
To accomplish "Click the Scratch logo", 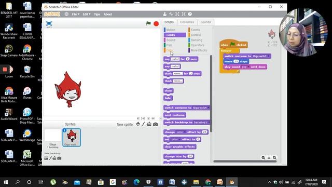I will click(52, 14).
